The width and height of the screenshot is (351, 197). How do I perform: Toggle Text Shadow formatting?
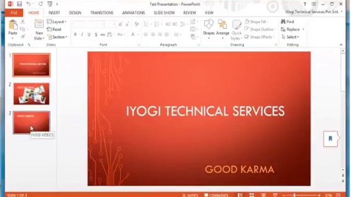96,34
